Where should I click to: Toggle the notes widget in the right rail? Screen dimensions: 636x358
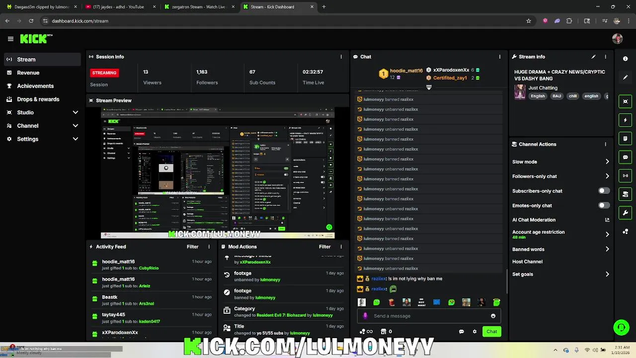point(626,139)
